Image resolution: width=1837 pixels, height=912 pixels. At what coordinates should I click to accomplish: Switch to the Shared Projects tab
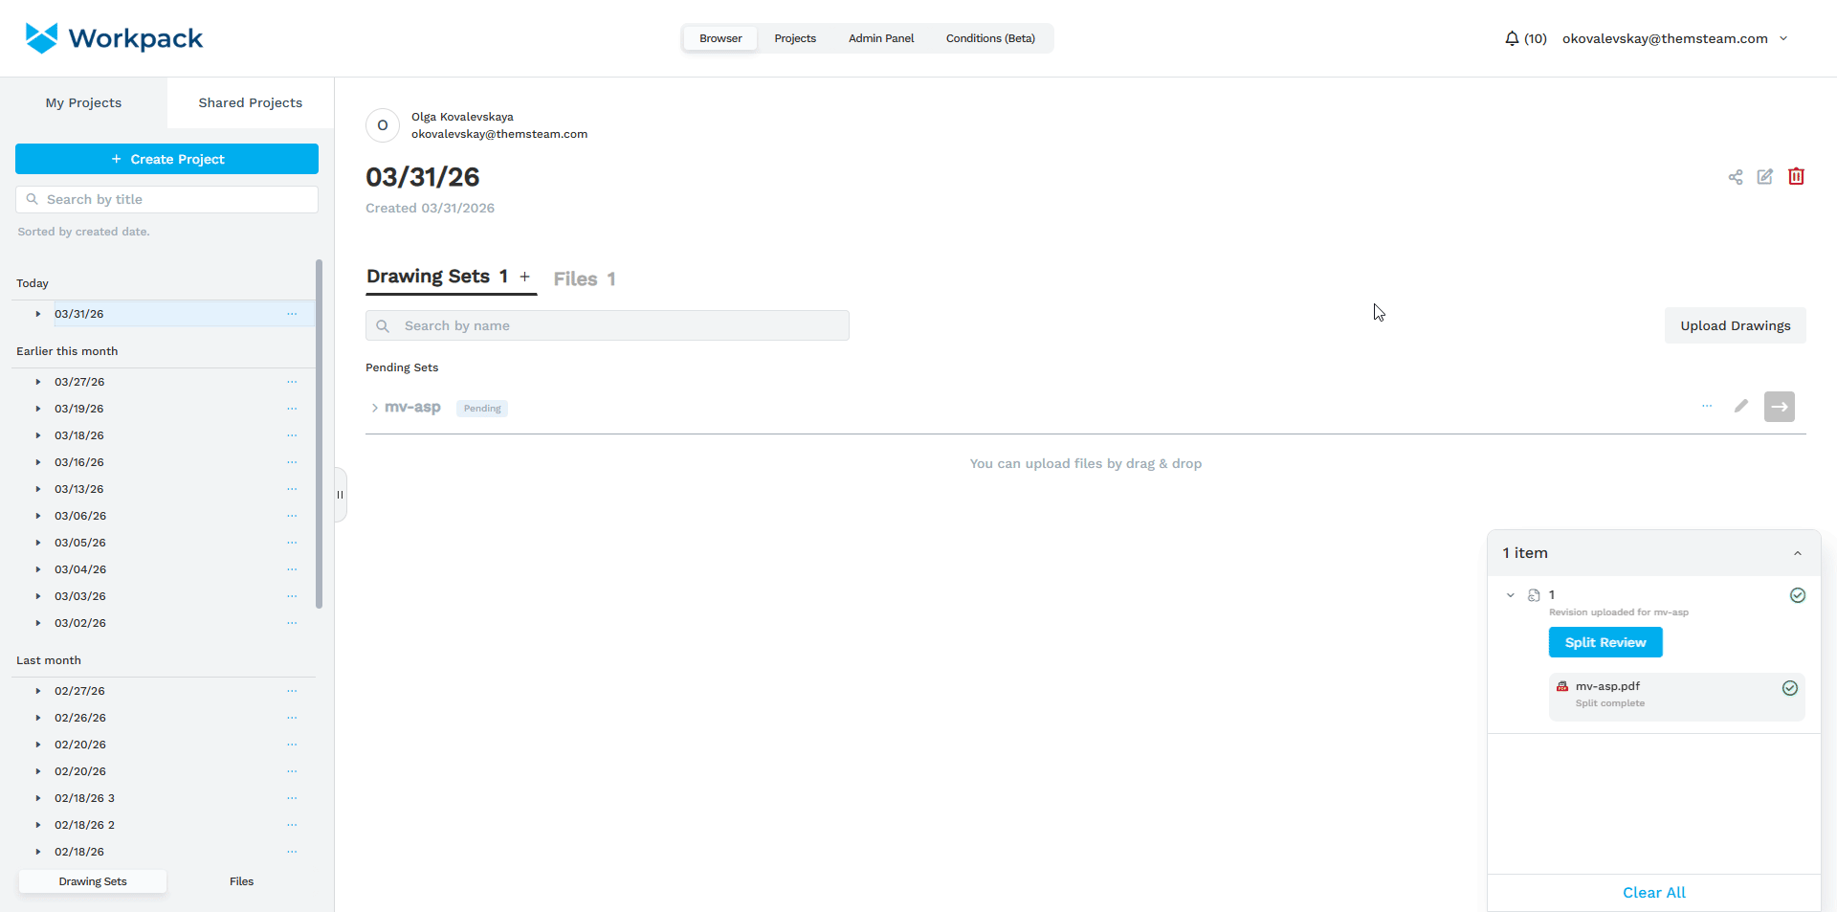tap(250, 102)
